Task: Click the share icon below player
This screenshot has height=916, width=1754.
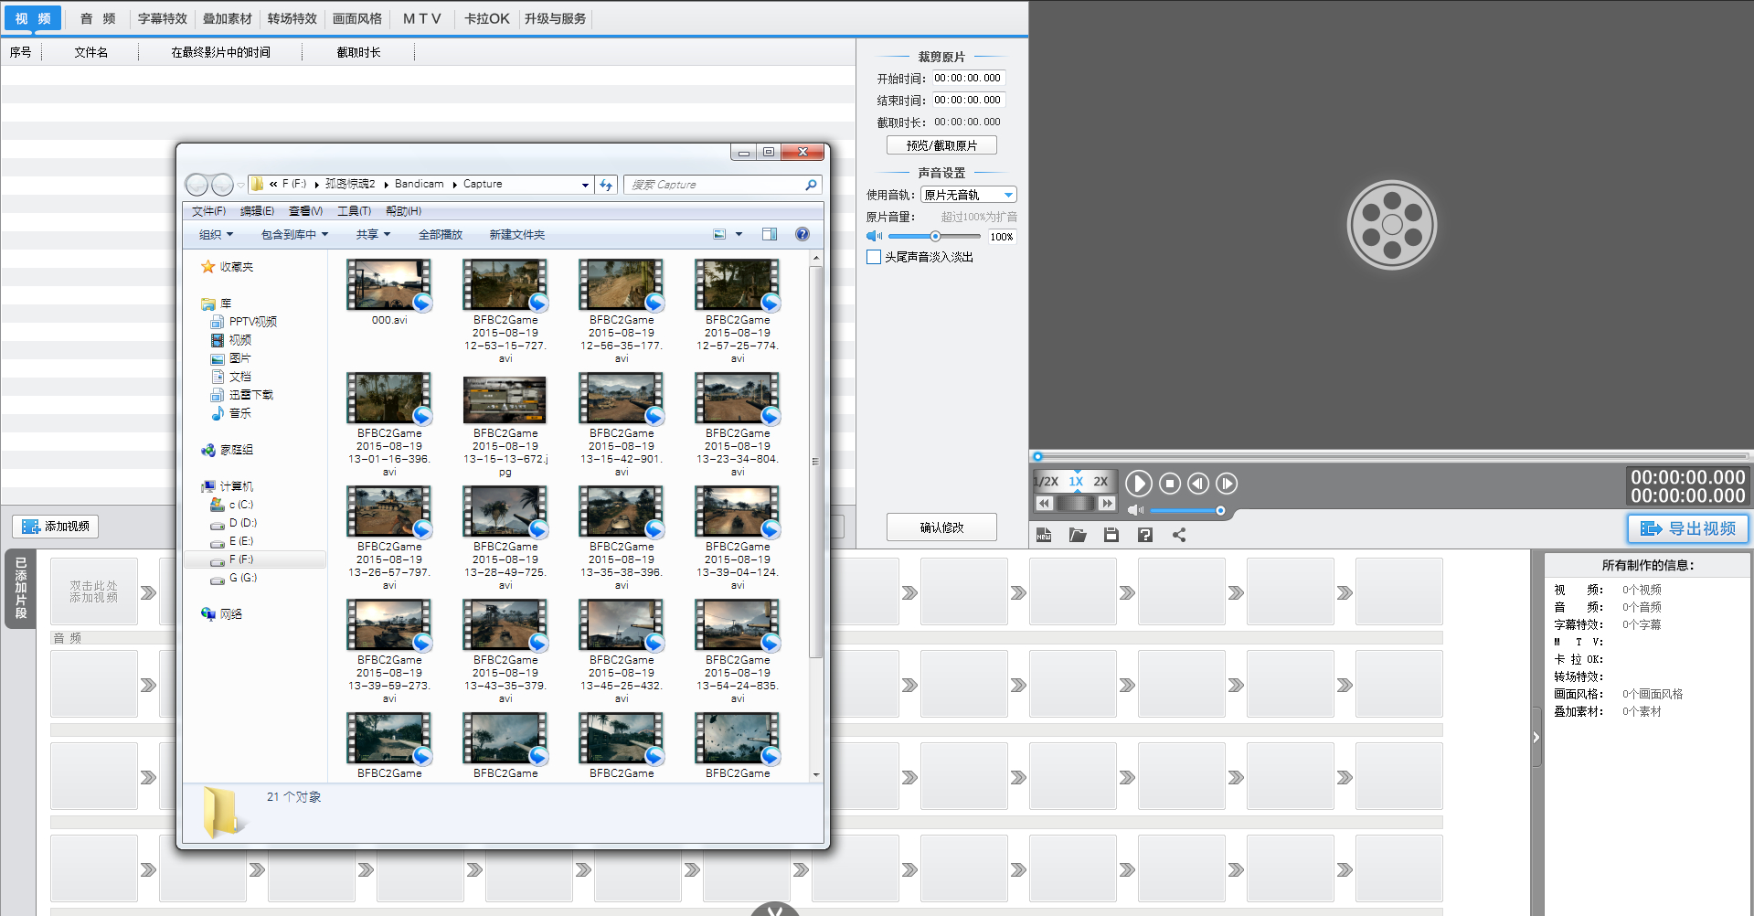Action: pos(1179,535)
